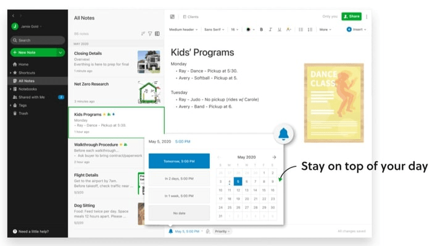
Task: Click the large blue reminder bell
Action: [x=283, y=134]
